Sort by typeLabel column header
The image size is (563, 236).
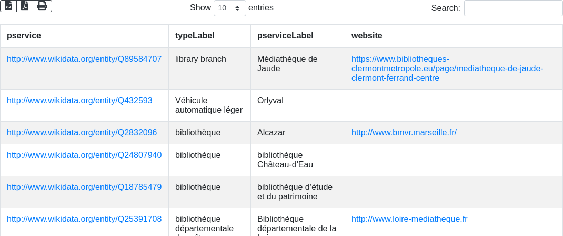click(195, 36)
